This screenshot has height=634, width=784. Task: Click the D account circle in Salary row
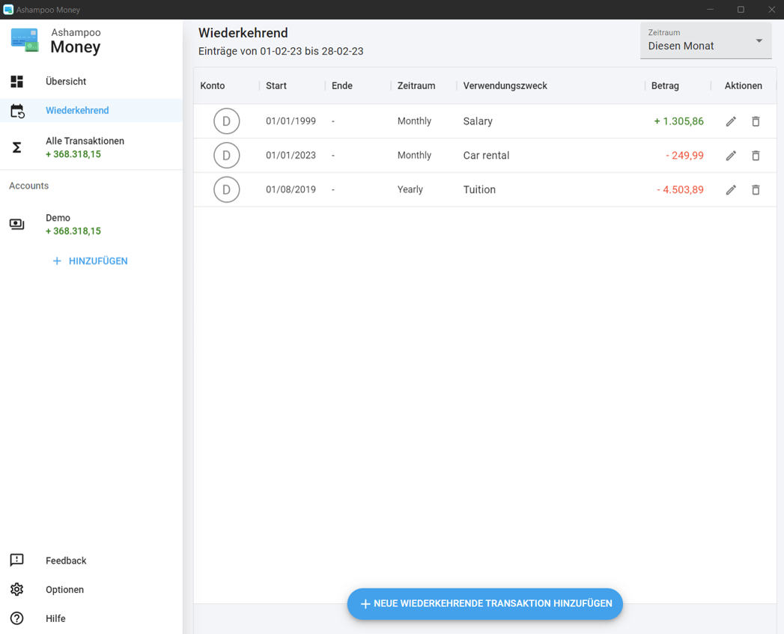click(226, 121)
